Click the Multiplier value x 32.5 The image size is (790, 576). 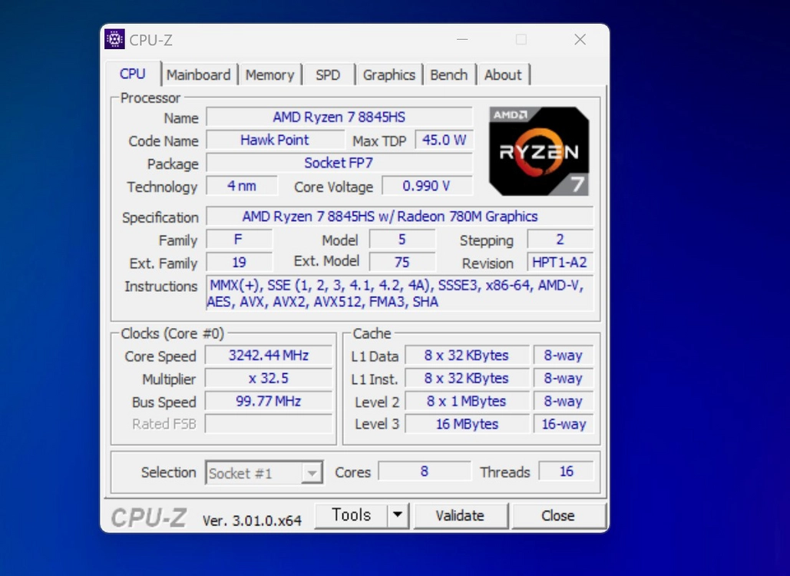[269, 378]
